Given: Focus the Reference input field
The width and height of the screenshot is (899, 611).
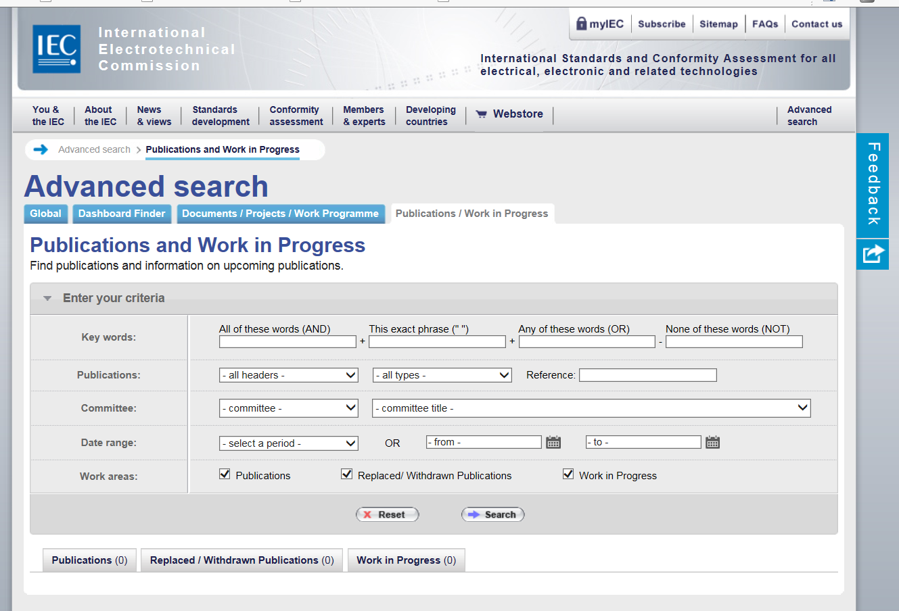Looking at the screenshot, I should [x=648, y=375].
